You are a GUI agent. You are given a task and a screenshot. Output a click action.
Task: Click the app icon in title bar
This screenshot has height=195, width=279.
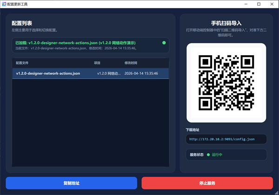(x=4, y=4)
